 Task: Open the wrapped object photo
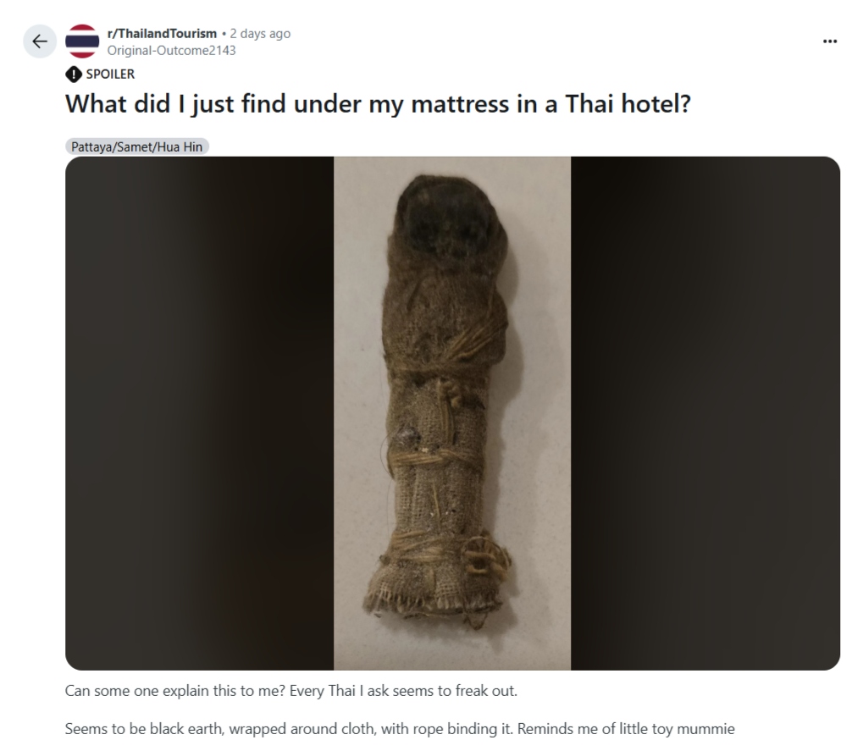coord(452,413)
